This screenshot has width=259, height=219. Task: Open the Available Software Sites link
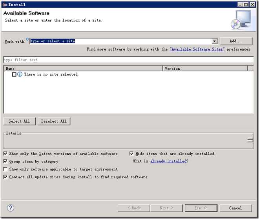(197, 49)
